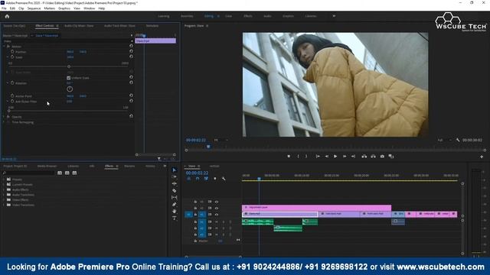Expand the Presets folder
490x275 pixels.
click(4, 180)
